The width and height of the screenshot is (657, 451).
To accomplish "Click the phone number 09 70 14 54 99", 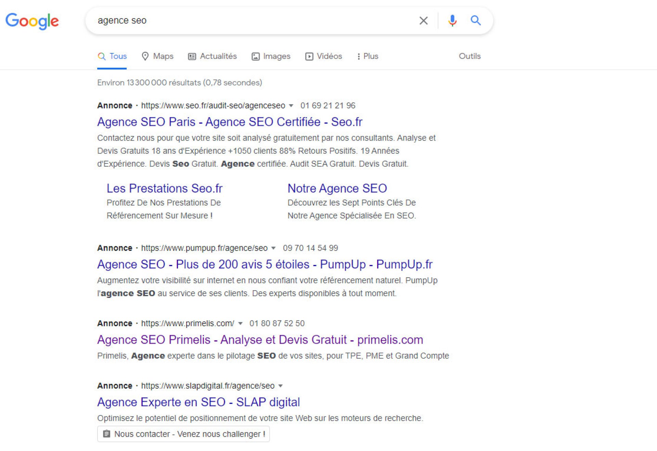I will point(310,248).
